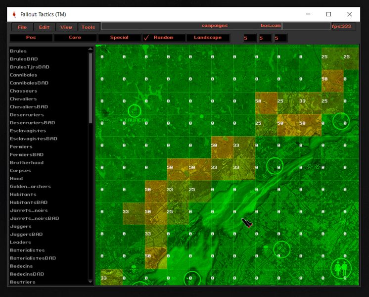Pick Corpses from the list
The image size is (369, 297).
(x=20, y=170)
